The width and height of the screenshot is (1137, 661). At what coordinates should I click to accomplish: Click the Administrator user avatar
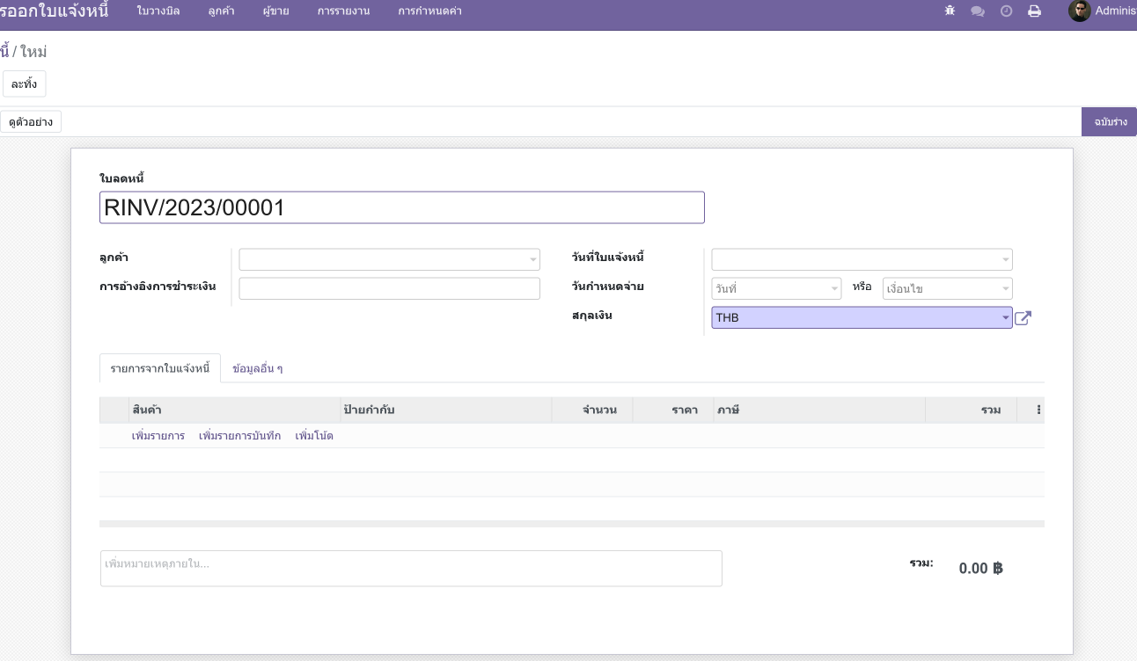click(1079, 11)
